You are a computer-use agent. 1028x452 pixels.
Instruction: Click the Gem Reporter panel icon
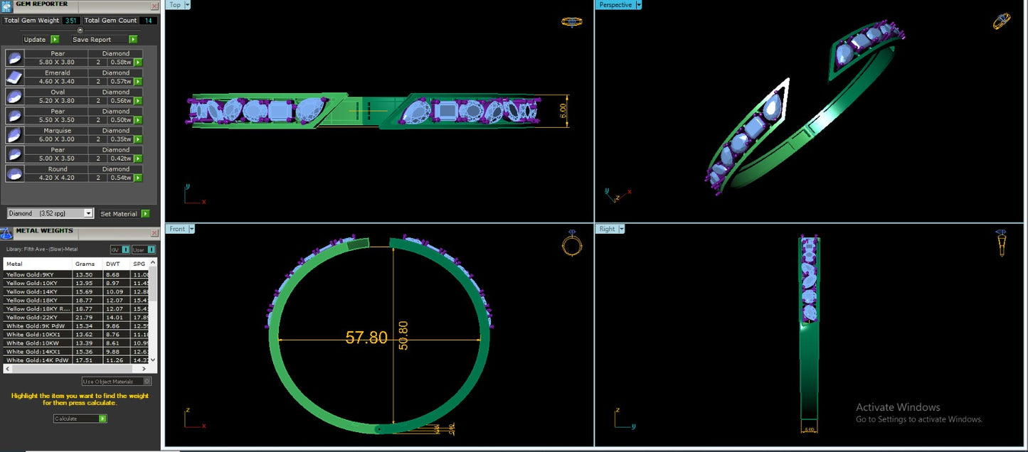click(6, 6)
